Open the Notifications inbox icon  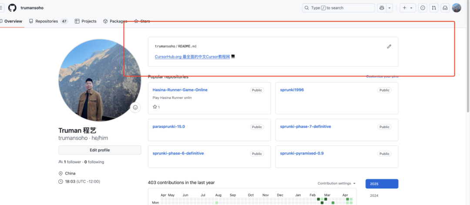(445, 8)
